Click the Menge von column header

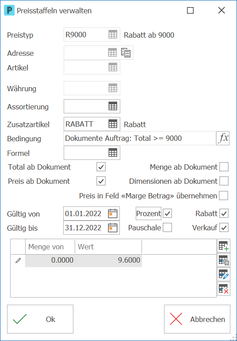click(x=50, y=247)
